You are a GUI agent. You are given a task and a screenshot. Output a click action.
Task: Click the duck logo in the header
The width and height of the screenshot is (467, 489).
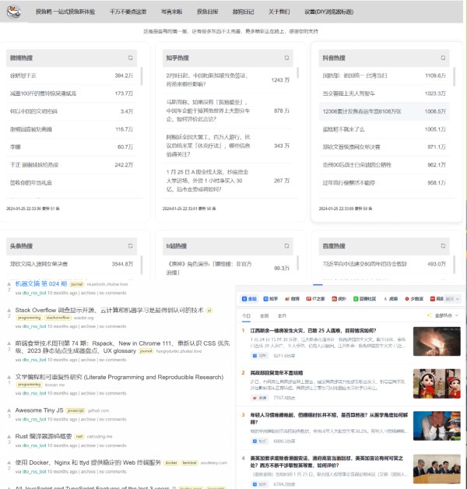14,12
